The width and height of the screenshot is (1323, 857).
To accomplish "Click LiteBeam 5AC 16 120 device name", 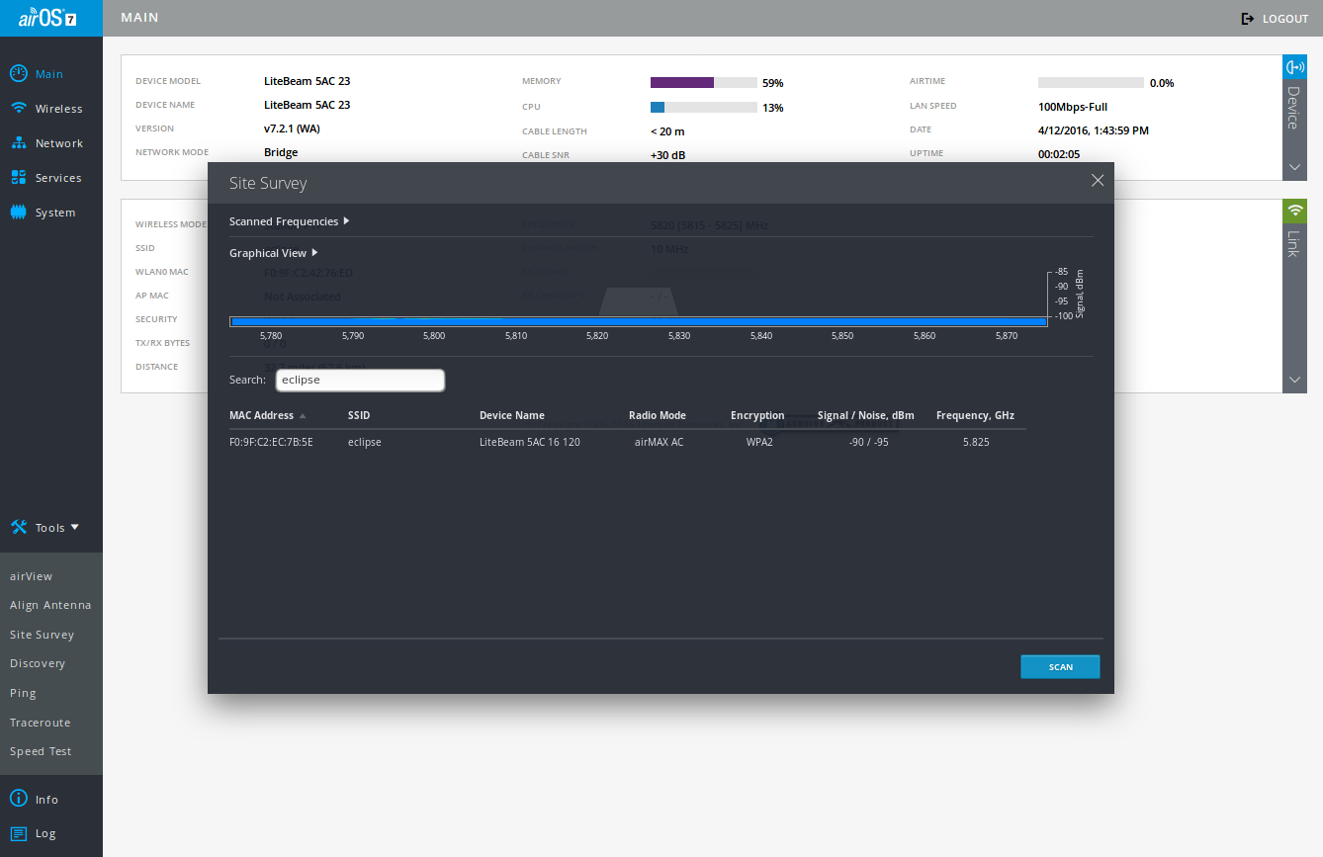I will [530, 442].
